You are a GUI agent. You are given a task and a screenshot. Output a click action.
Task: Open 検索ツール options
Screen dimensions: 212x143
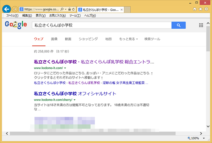152,39
